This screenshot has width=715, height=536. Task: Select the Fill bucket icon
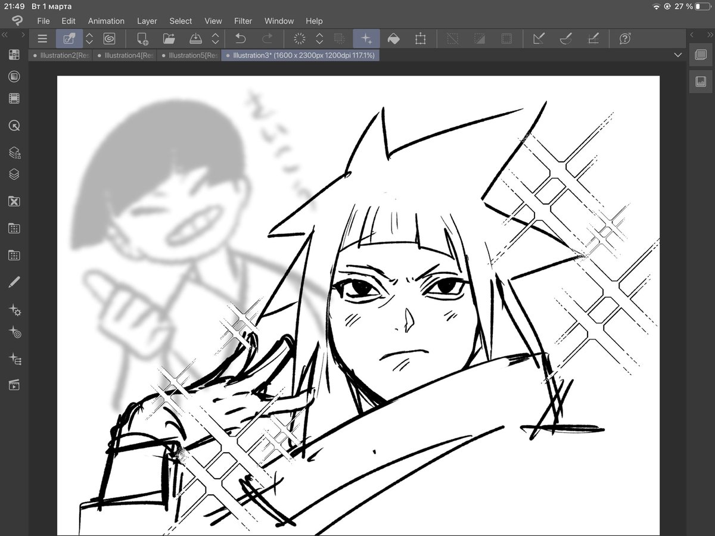tap(393, 39)
